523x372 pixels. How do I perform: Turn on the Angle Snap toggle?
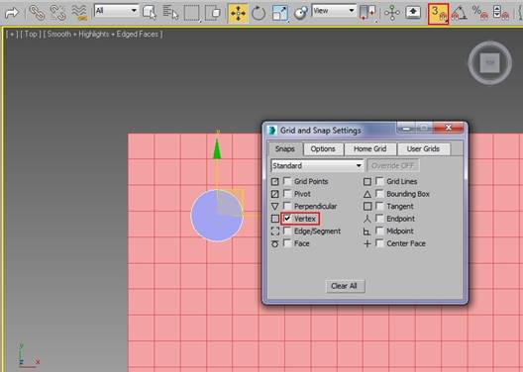(460, 13)
